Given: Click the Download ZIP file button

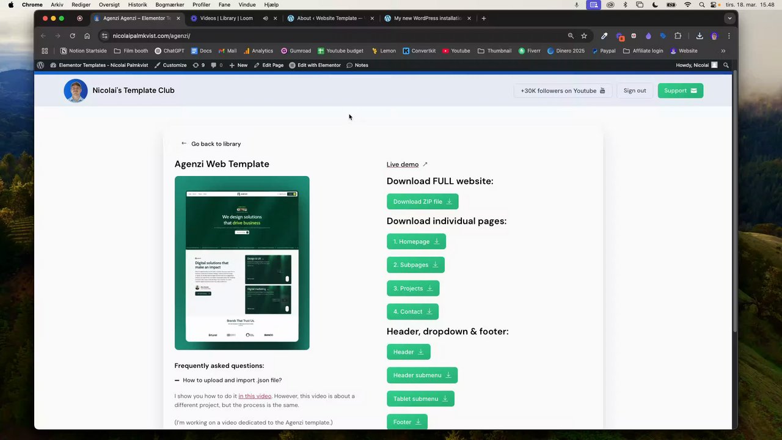Looking at the screenshot, I should [422, 202].
